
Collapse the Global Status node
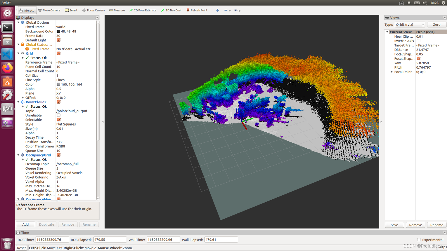click(x=18, y=44)
